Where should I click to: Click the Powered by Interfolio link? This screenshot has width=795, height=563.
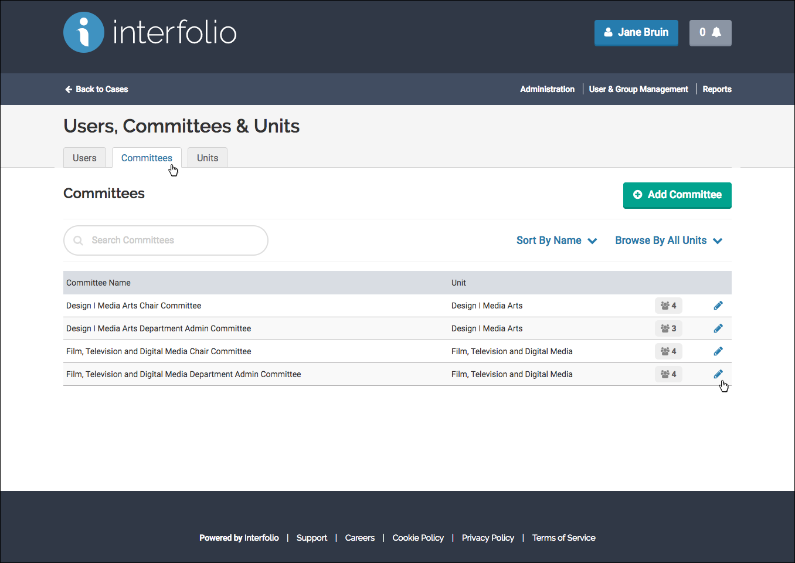coord(239,538)
